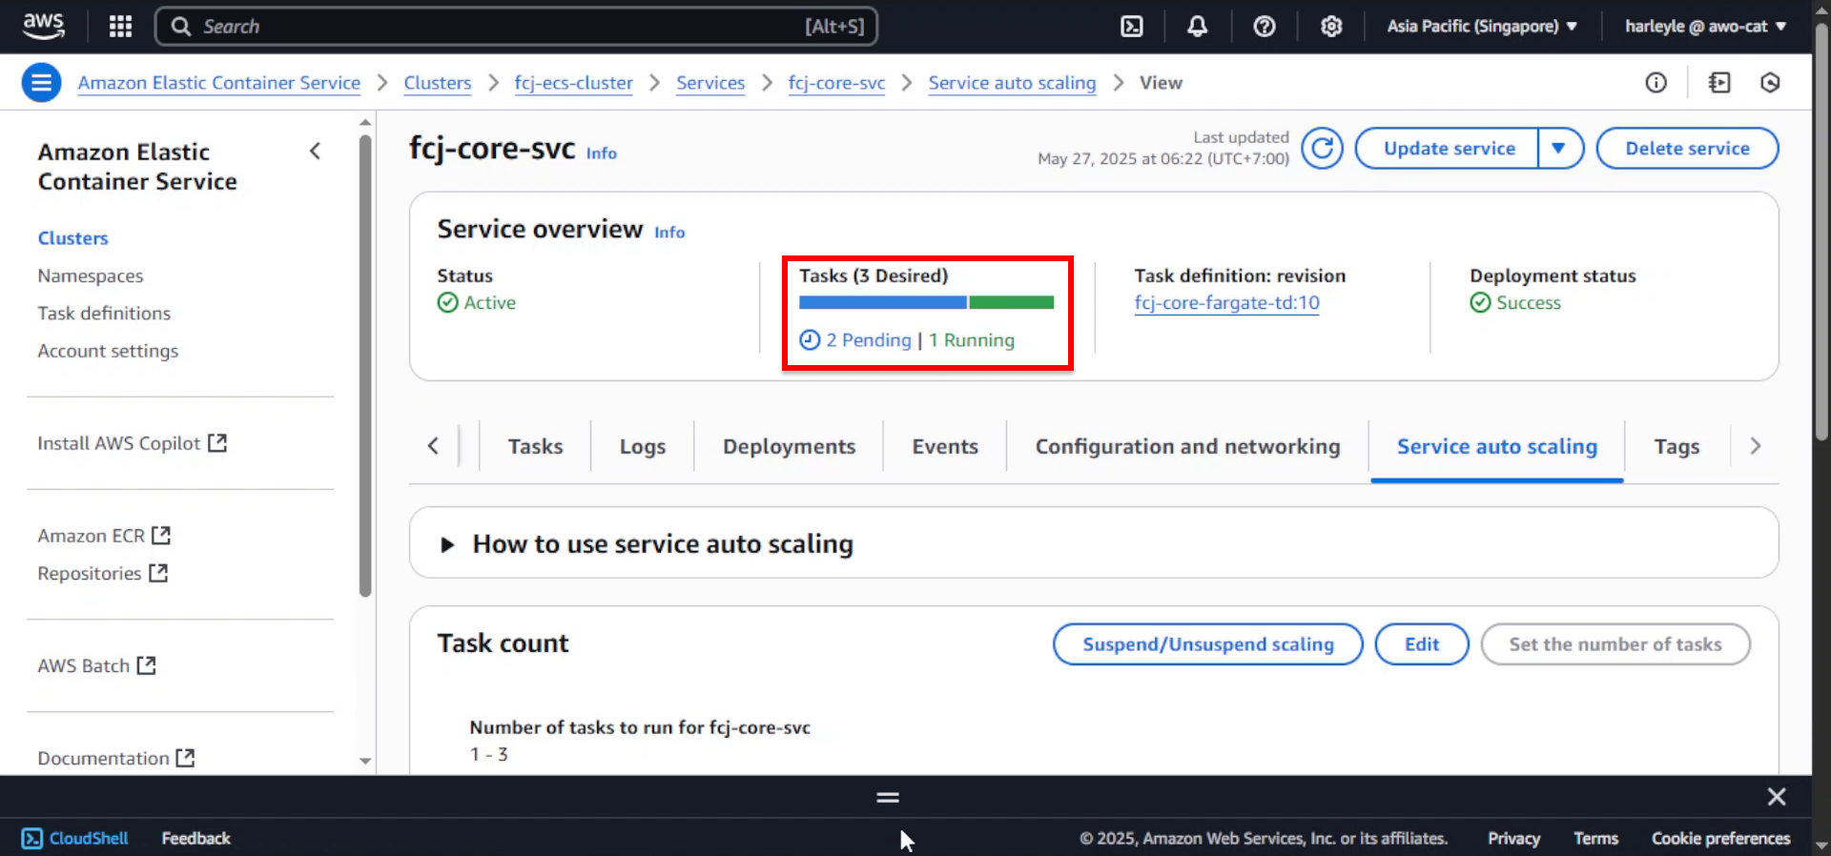Screen dimensions: 1831x856
Task: Open Task definitions in the sidebar
Action: coord(104,313)
